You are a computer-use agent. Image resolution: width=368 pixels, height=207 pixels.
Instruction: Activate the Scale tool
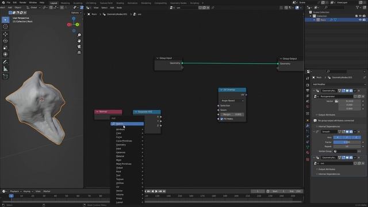tap(5, 48)
